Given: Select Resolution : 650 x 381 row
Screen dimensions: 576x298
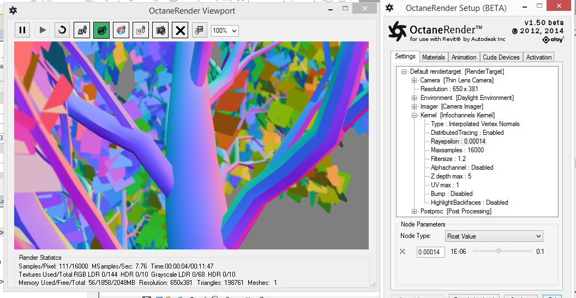Looking at the screenshot, I should pyautogui.click(x=449, y=89).
